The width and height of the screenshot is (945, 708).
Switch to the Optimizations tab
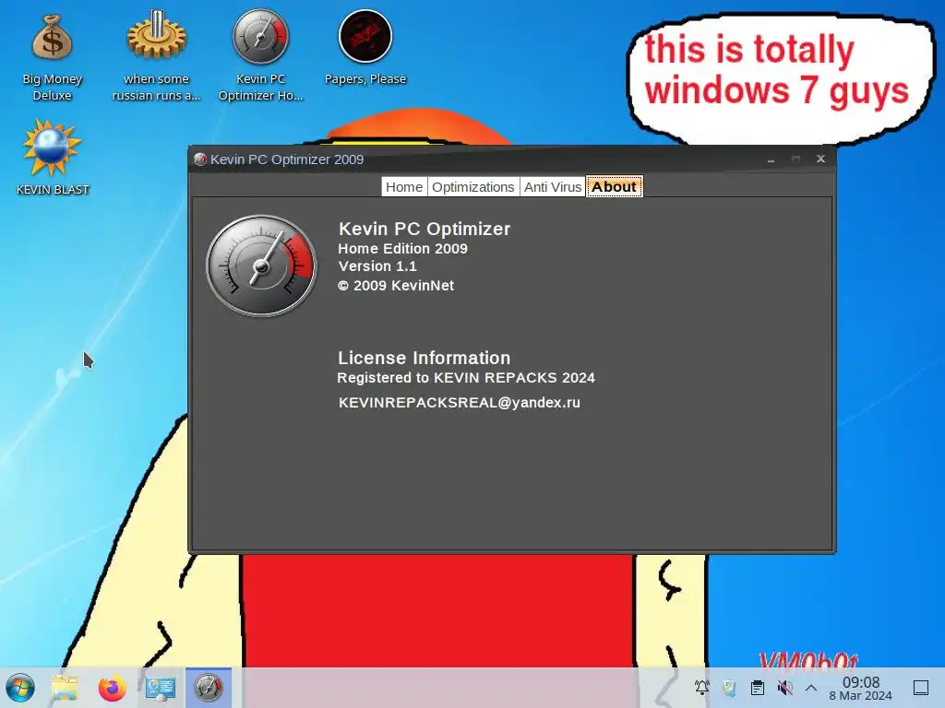473,186
